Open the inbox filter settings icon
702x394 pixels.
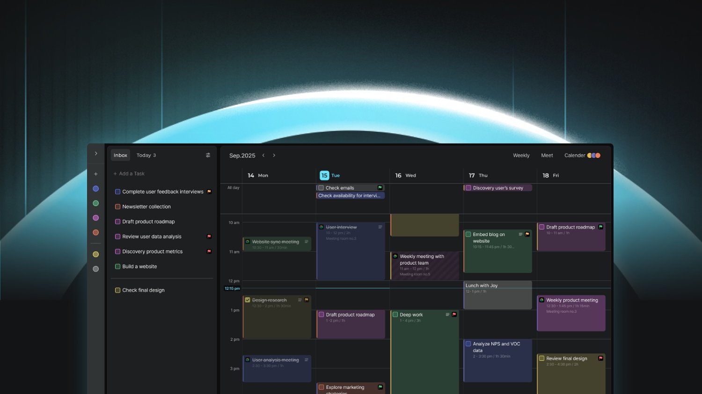208,155
